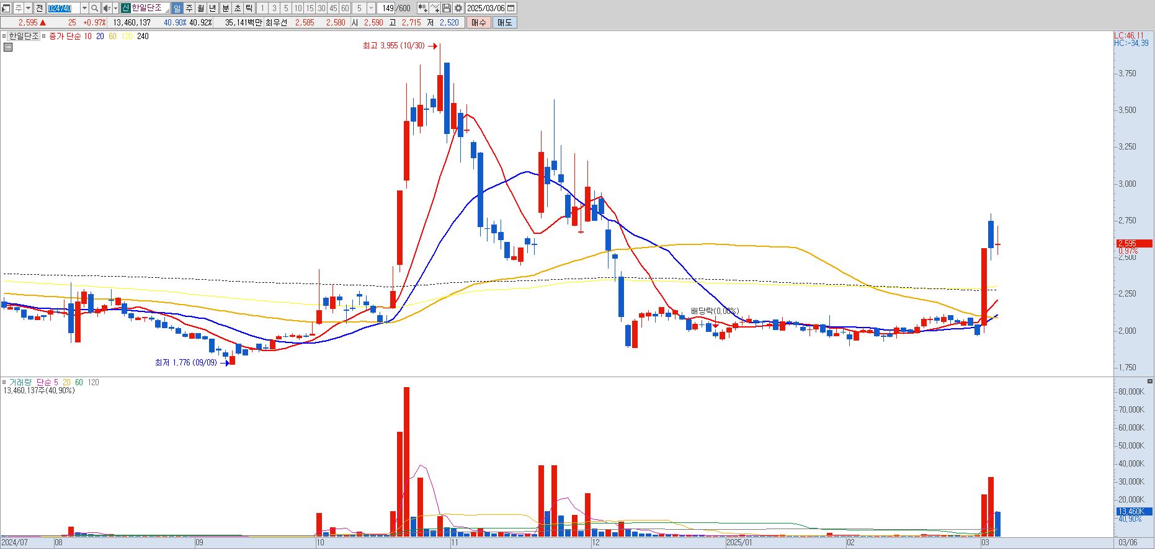This screenshot has width=1155, height=549.
Task: Expand the stock code history dropdown
Action: 85,8
